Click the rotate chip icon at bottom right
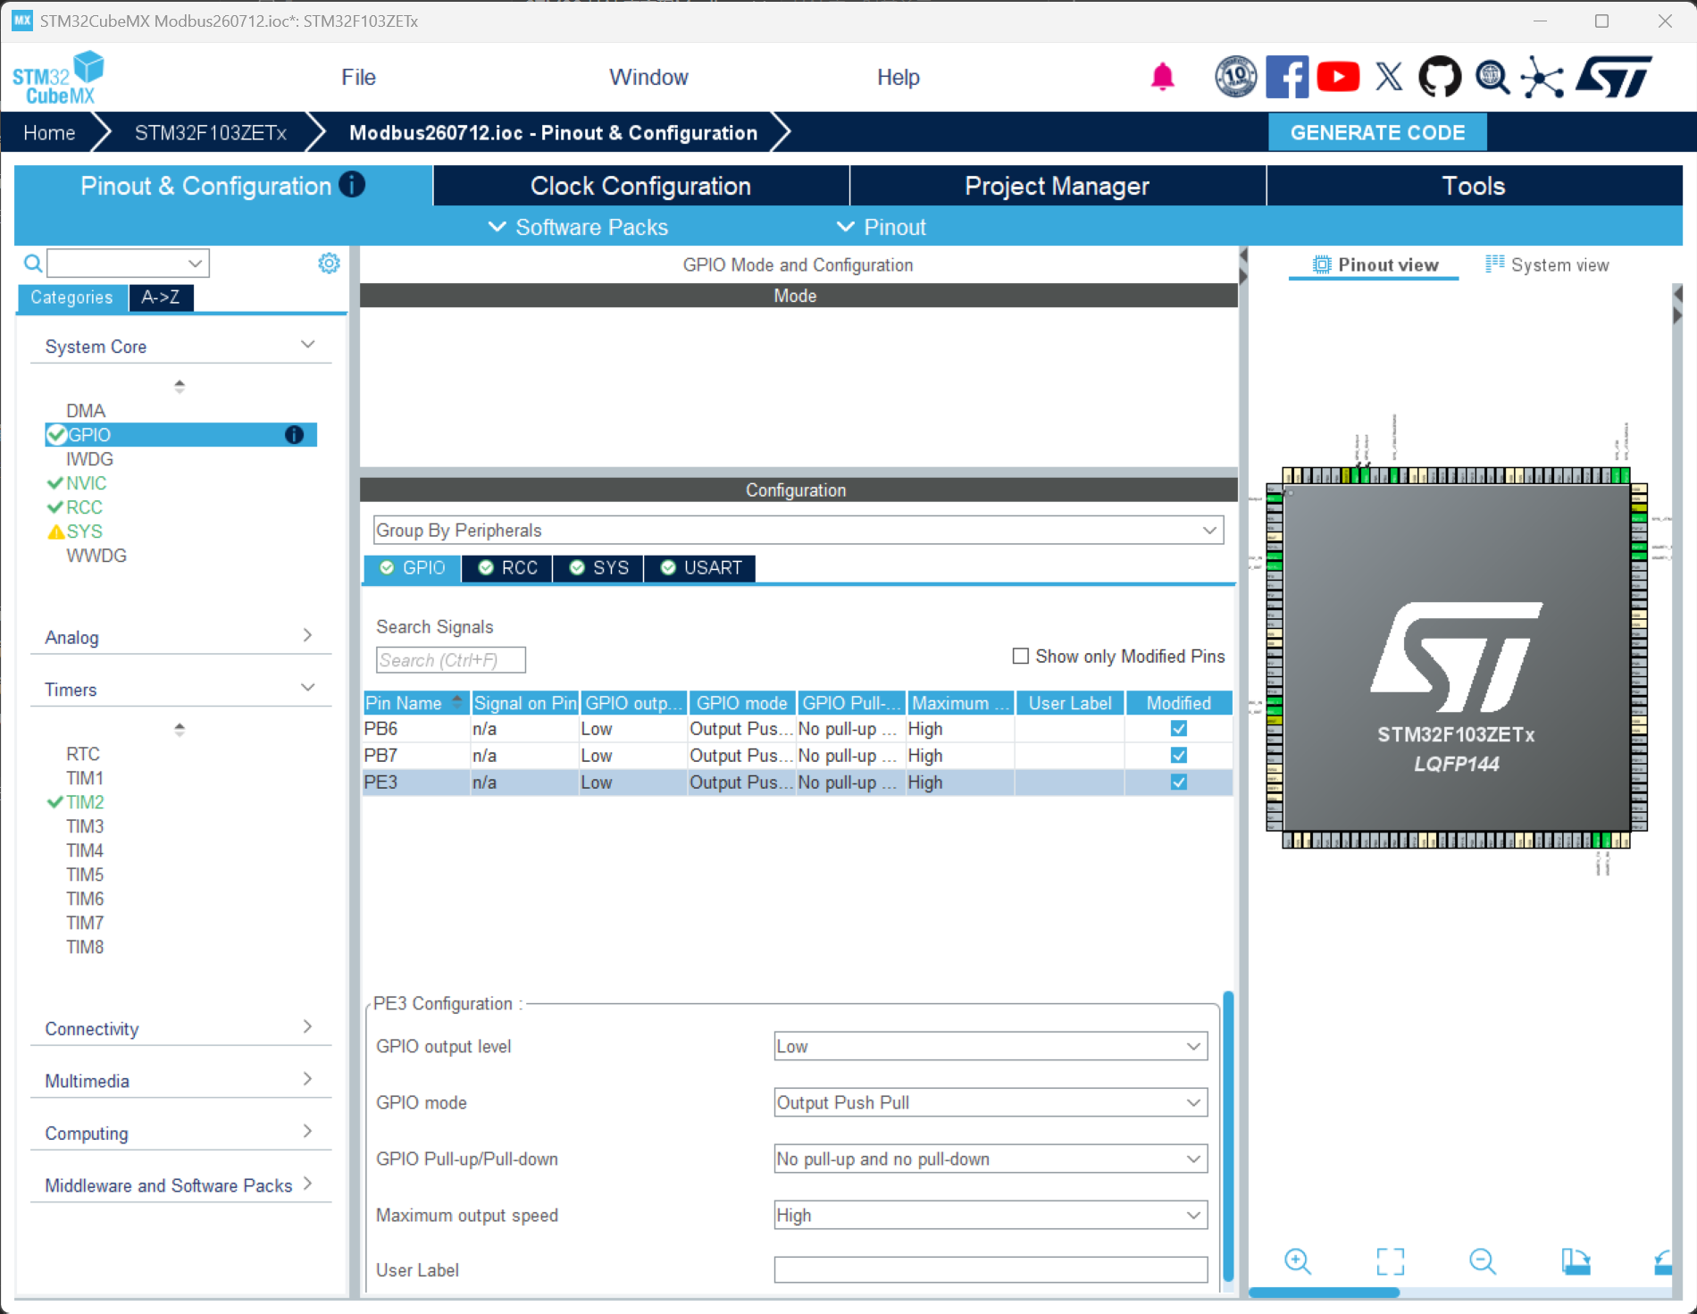This screenshot has height=1314, width=1697. [x=1663, y=1261]
